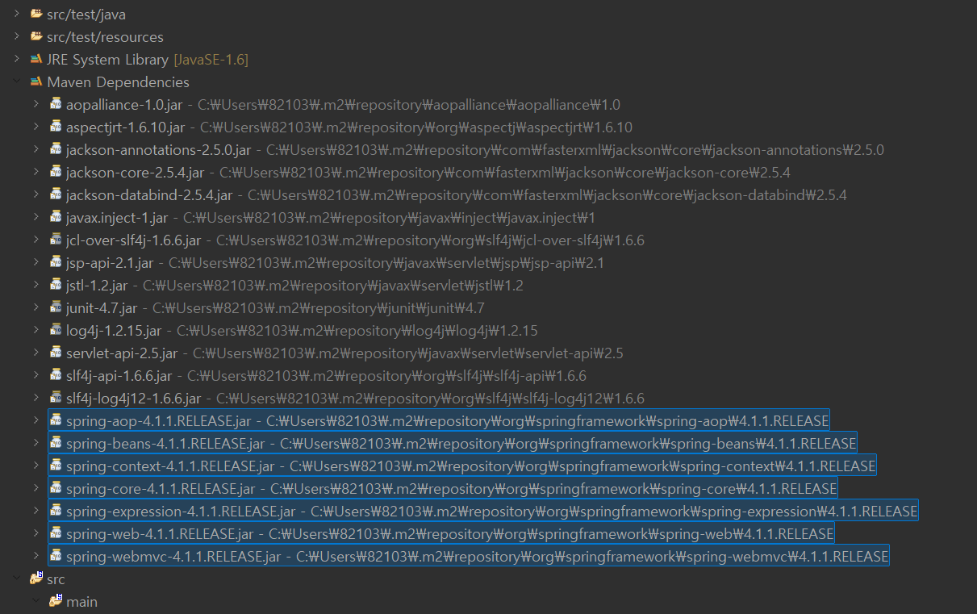The image size is (977, 614).
Task: Click the spring-aop jar icon
Action: pos(56,420)
